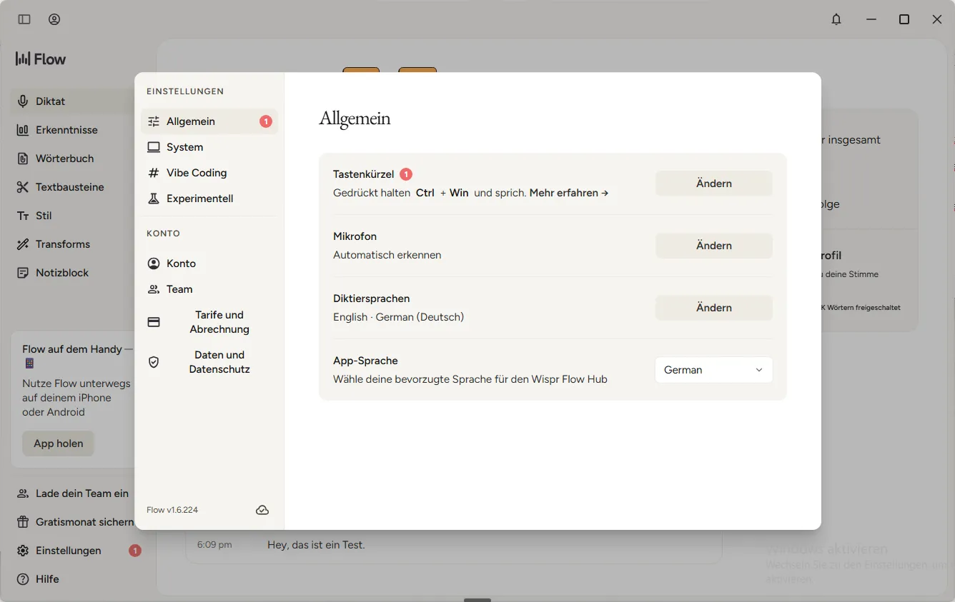Click 'English · German (Deutsch)' text
The width and height of the screenshot is (955, 602).
point(398,317)
